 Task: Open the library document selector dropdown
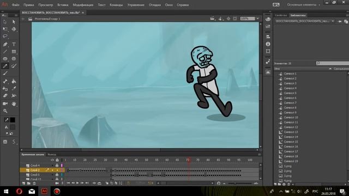click(305, 21)
